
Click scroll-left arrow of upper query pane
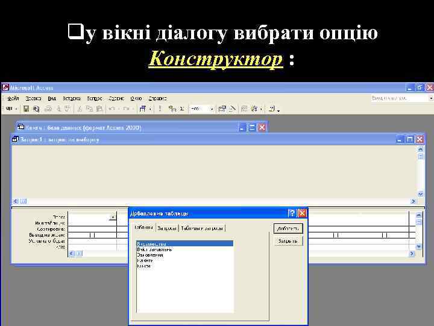[x=16, y=201]
